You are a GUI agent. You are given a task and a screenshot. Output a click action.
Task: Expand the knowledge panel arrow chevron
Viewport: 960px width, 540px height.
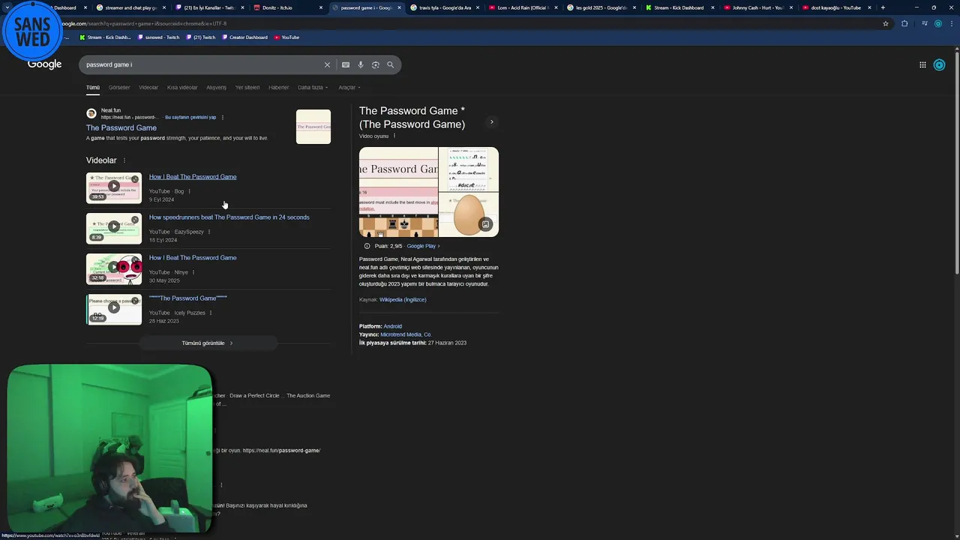pyautogui.click(x=492, y=121)
